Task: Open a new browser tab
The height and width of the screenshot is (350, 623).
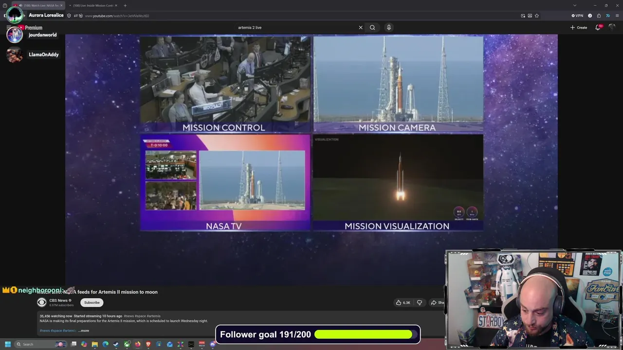Action: coord(125,5)
